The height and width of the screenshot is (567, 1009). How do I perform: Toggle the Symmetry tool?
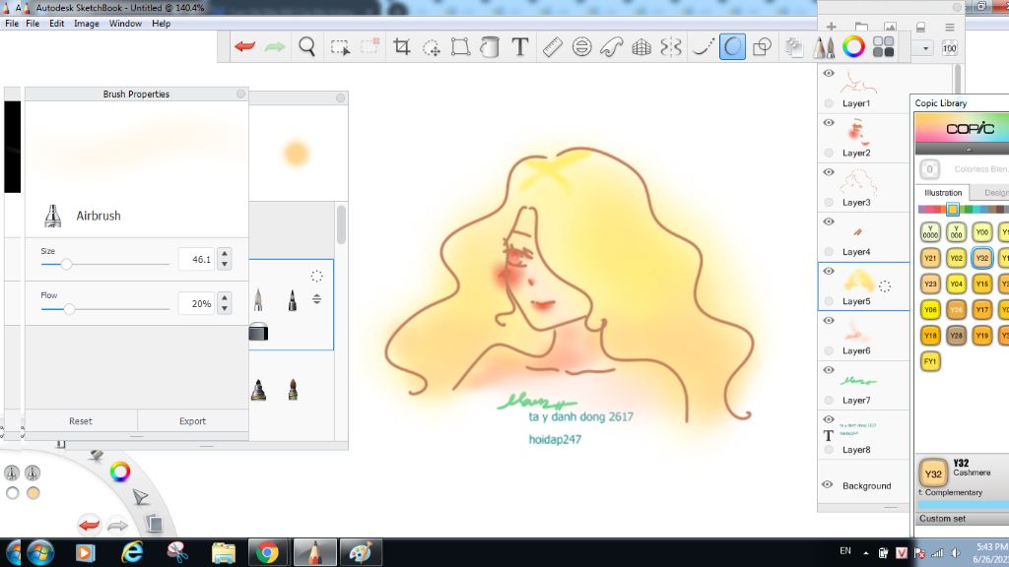coord(670,47)
